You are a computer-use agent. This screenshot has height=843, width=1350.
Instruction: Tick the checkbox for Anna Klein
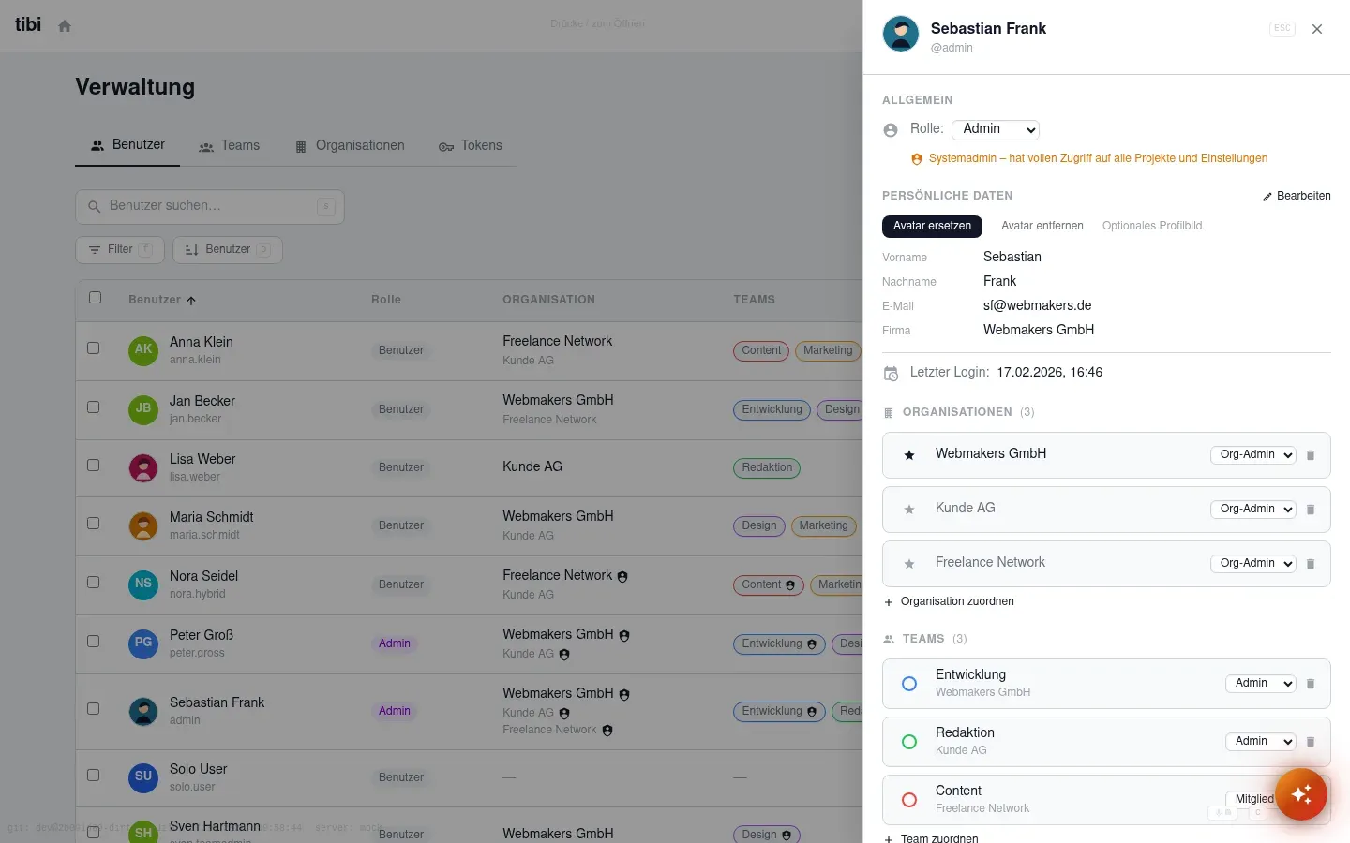click(94, 348)
